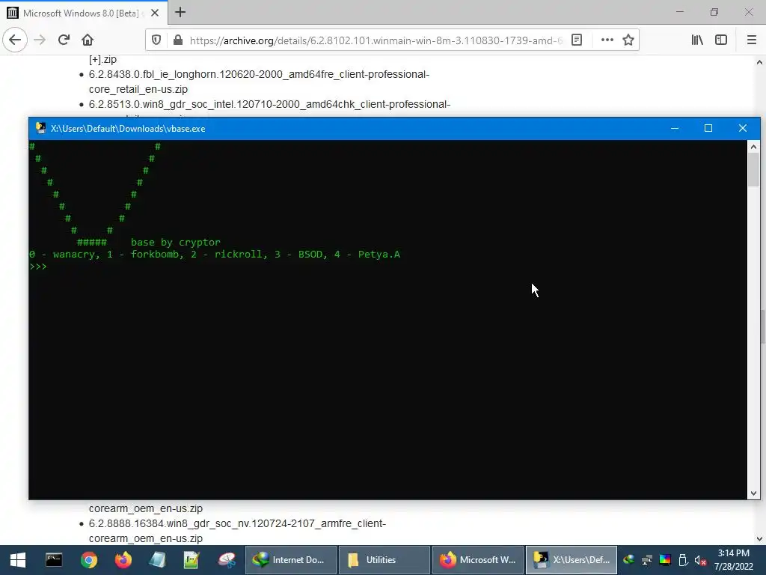Open the notepad-like pinned taskbar icon

pos(157,560)
